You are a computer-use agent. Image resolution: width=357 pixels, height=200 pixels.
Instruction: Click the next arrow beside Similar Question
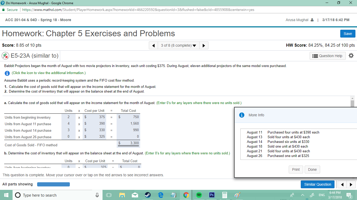351,185
